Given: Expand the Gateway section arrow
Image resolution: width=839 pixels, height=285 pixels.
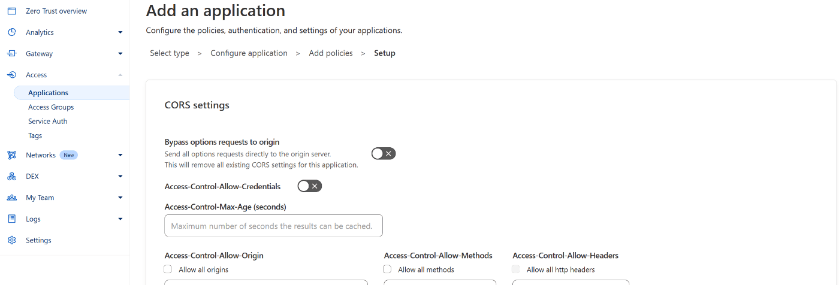Looking at the screenshot, I should [x=120, y=54].
